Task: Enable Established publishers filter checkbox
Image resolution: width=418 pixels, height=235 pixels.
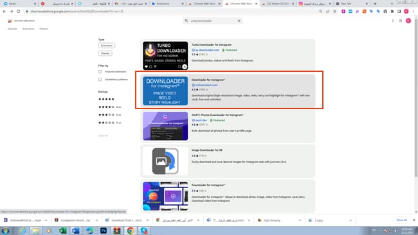Action: click(100, 80)
